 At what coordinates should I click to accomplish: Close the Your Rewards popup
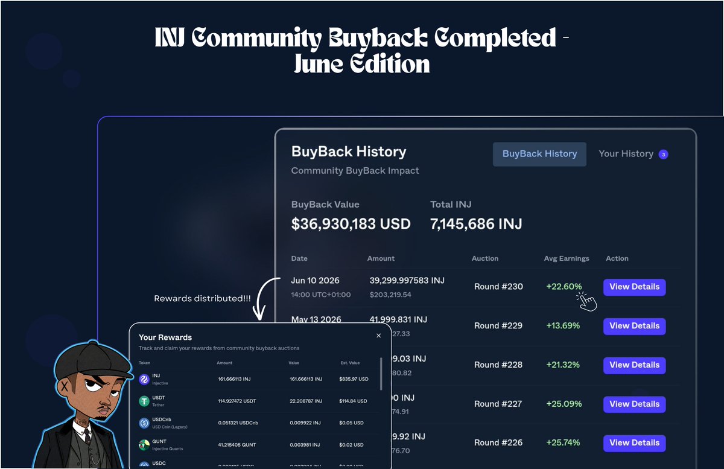378,336
